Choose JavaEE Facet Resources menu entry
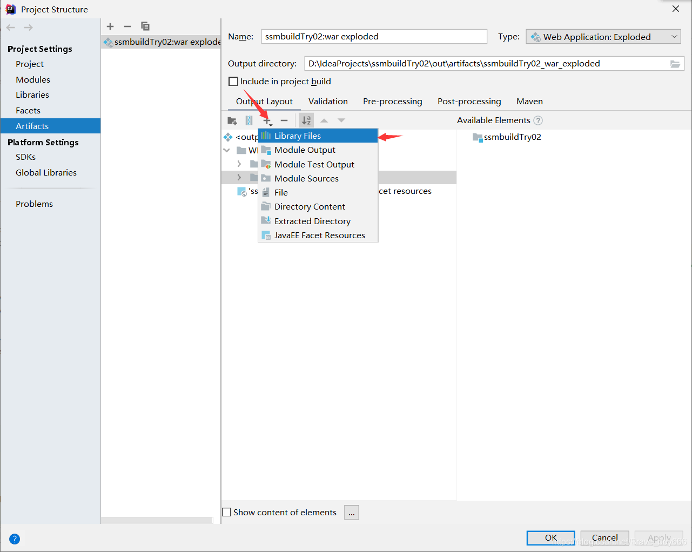Viewport: 692px width, 552px height. click(318, 235)
